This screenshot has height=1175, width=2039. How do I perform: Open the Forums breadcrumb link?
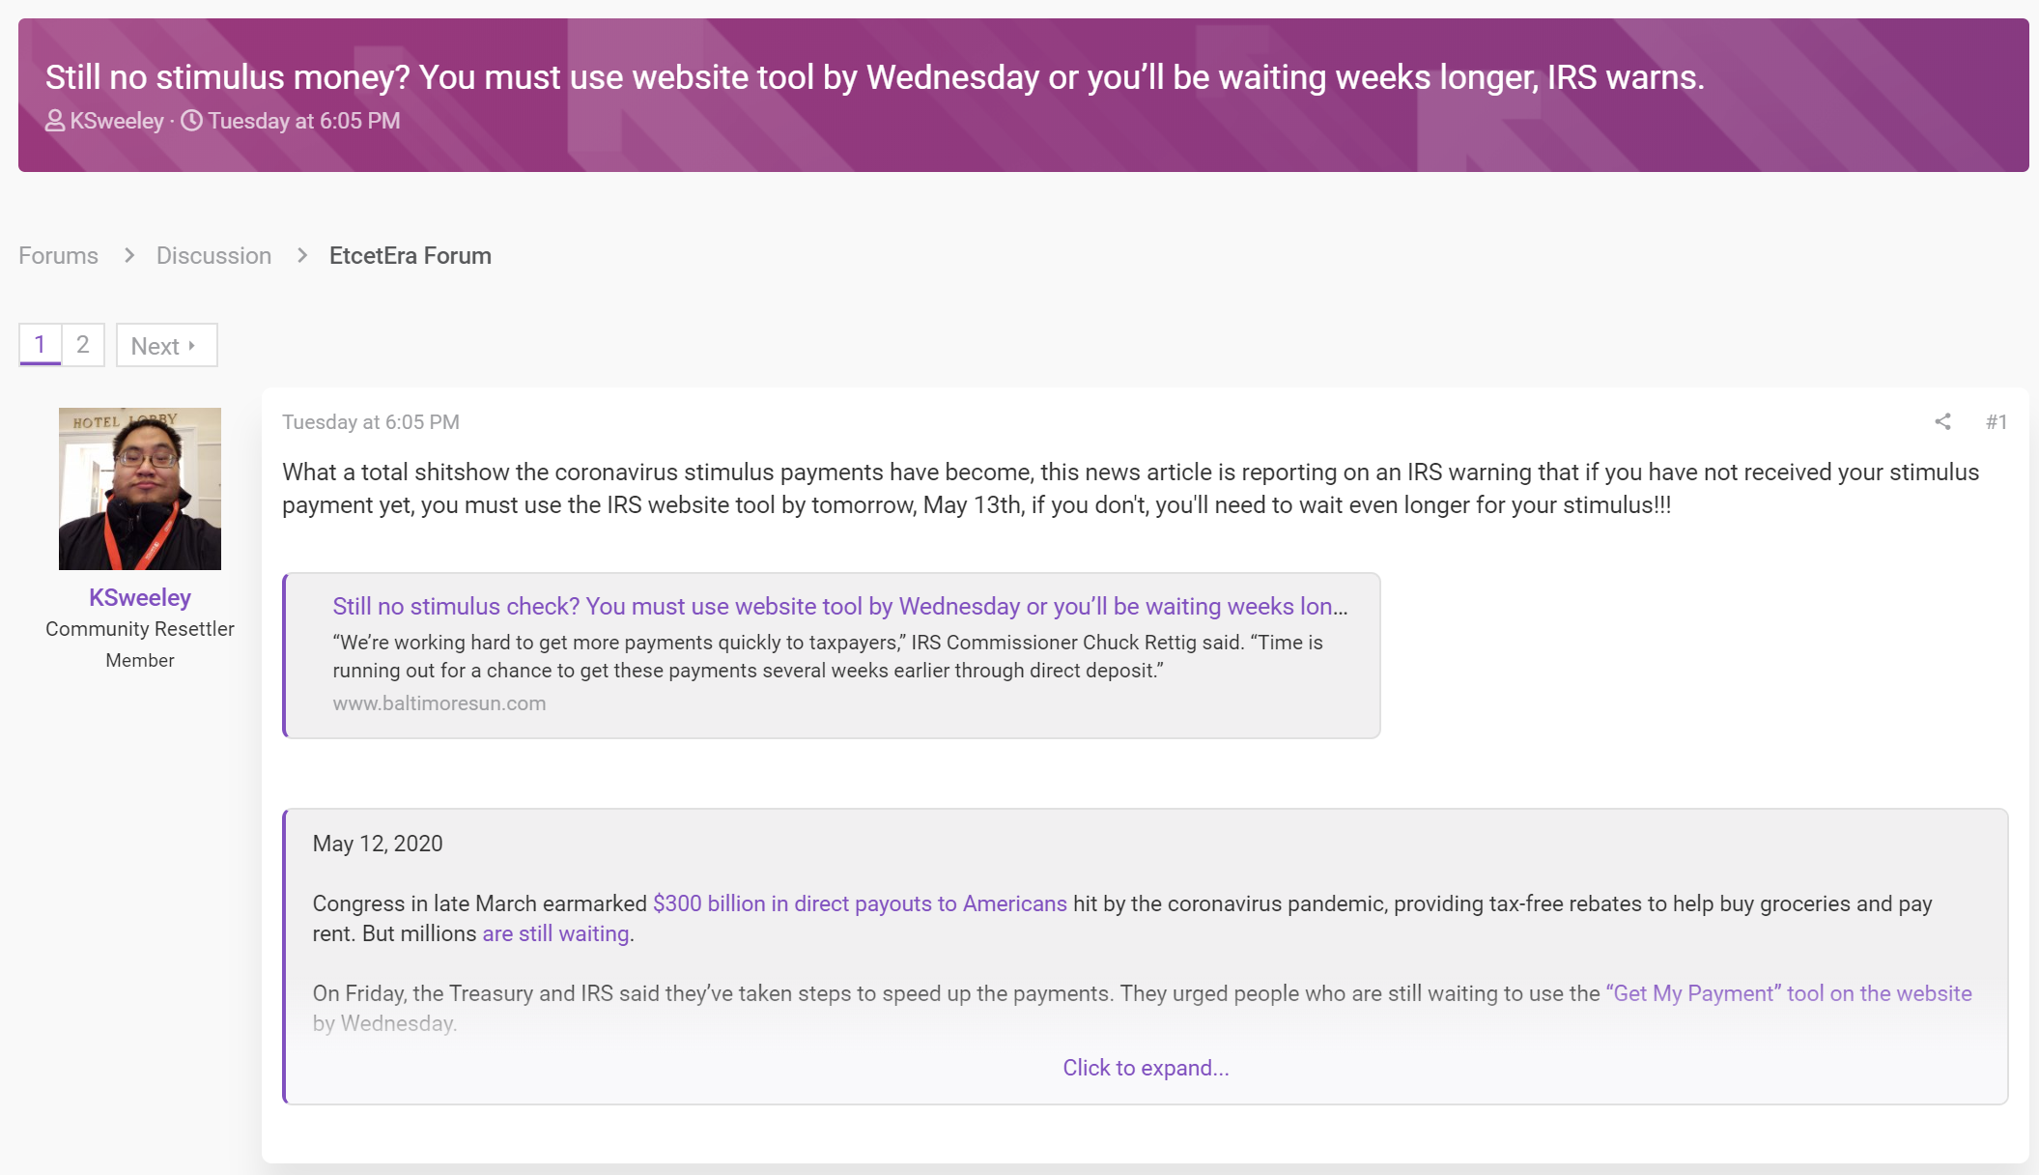pos(58,255)
